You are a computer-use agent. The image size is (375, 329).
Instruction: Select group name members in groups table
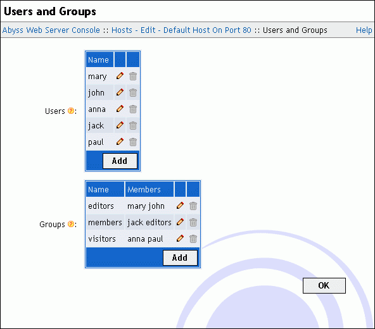click(x=105, y=223)
